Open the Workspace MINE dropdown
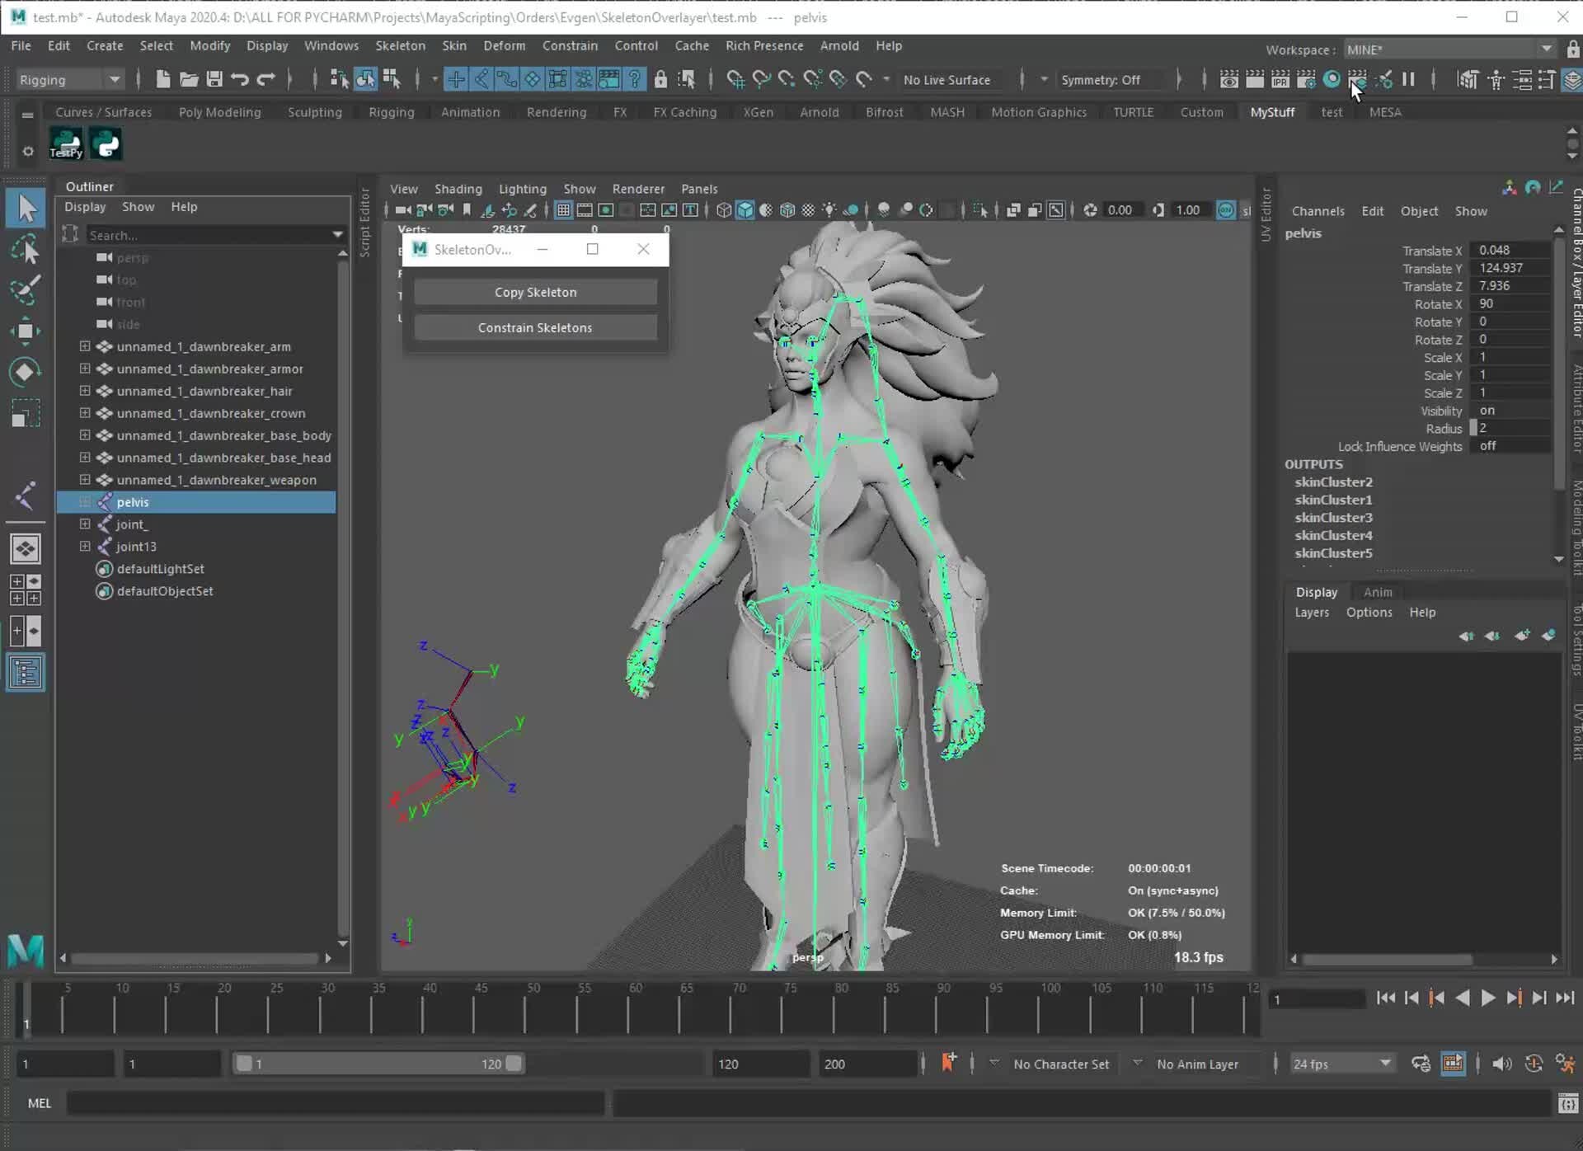The image size is (1583, 1151). pos(1548,49)
